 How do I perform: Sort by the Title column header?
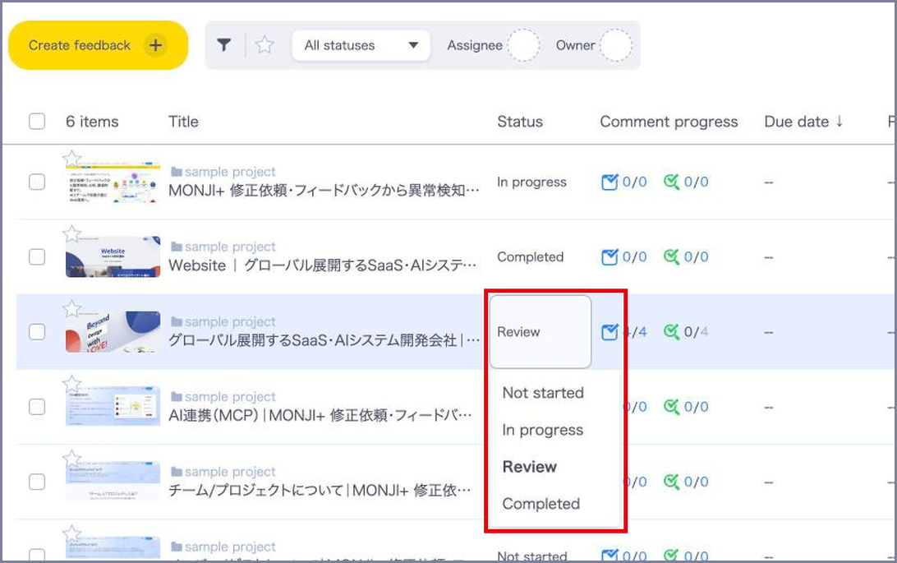(x=183, y=122)
